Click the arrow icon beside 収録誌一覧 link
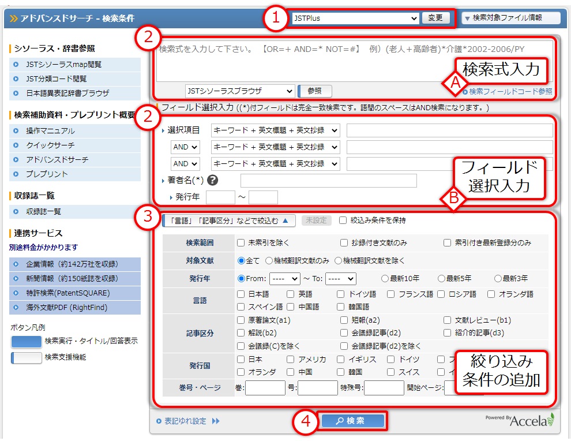The height and width of the screenshot is (441, 571). [x=16, y=212]
